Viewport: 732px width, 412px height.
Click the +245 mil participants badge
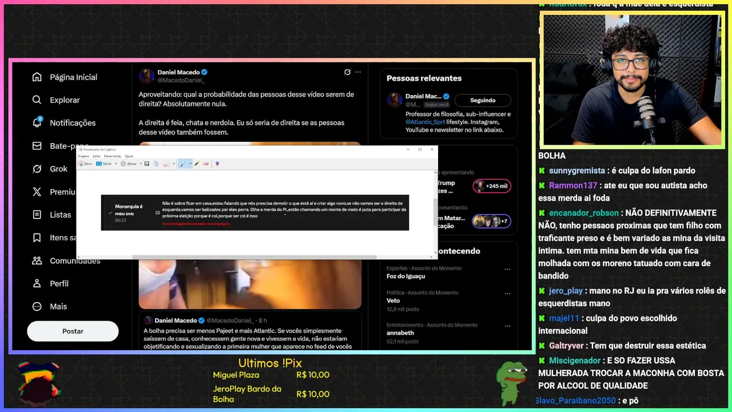tap(492, 186)
